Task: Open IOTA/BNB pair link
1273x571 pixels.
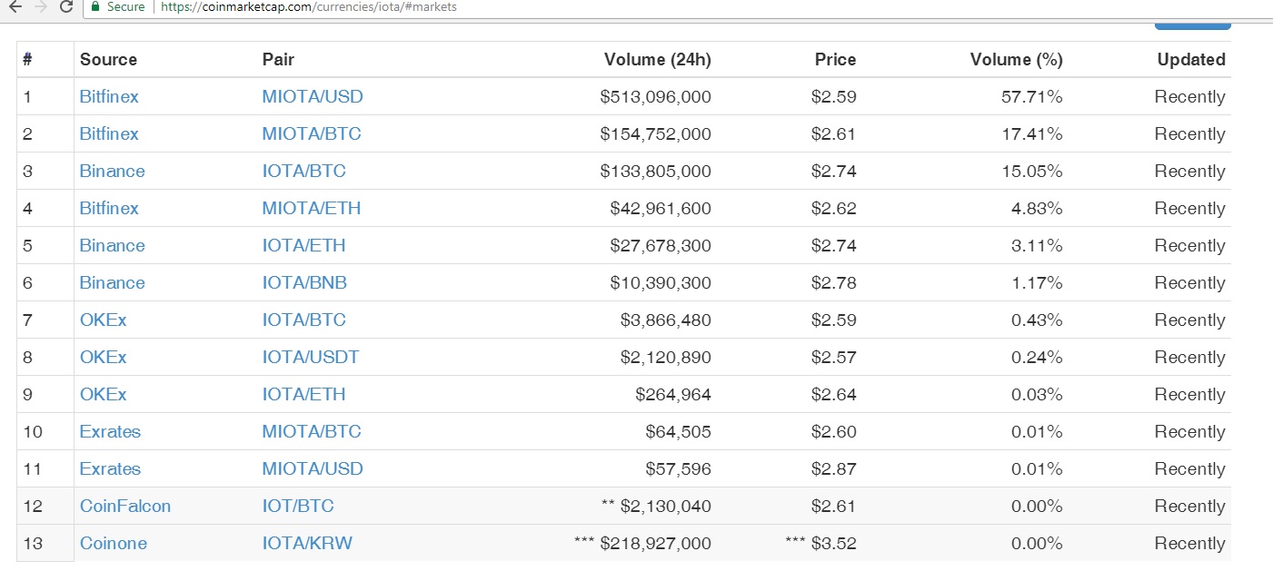Action: pyautogui.click(x=304, y=282)
